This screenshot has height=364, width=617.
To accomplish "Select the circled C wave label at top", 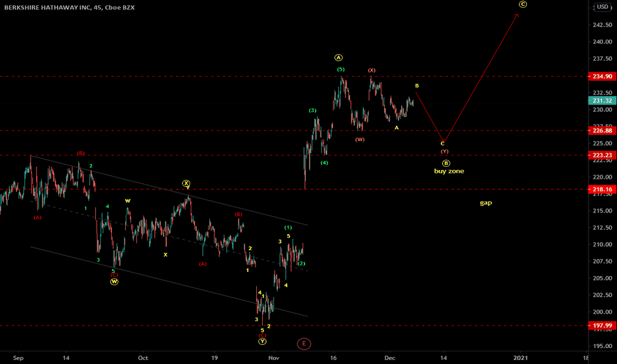I will (x=522, y=5).
